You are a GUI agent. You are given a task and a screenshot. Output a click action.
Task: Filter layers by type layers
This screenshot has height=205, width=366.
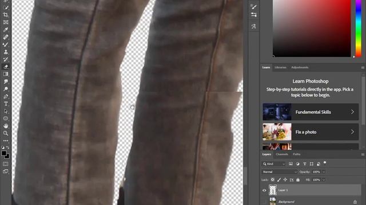click(x=305, y=164)
